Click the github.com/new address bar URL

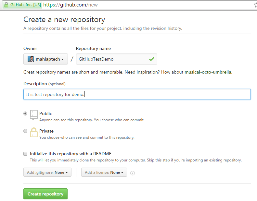point(71,5)
